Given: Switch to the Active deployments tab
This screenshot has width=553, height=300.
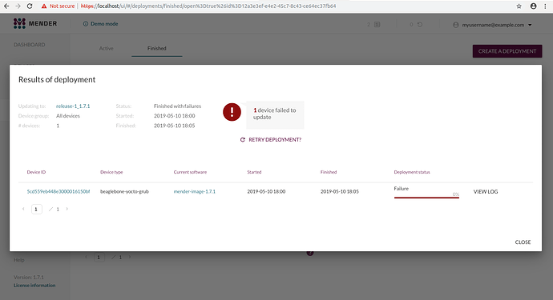Looking at the screenshot, I should pos(106,48).
